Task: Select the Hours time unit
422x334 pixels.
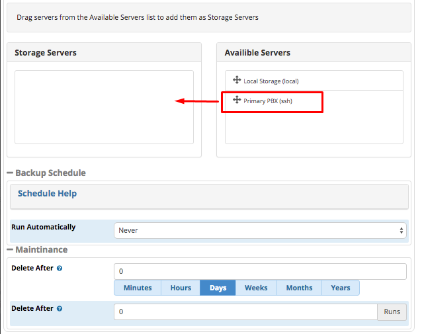Action: click(x=181, y=288)
